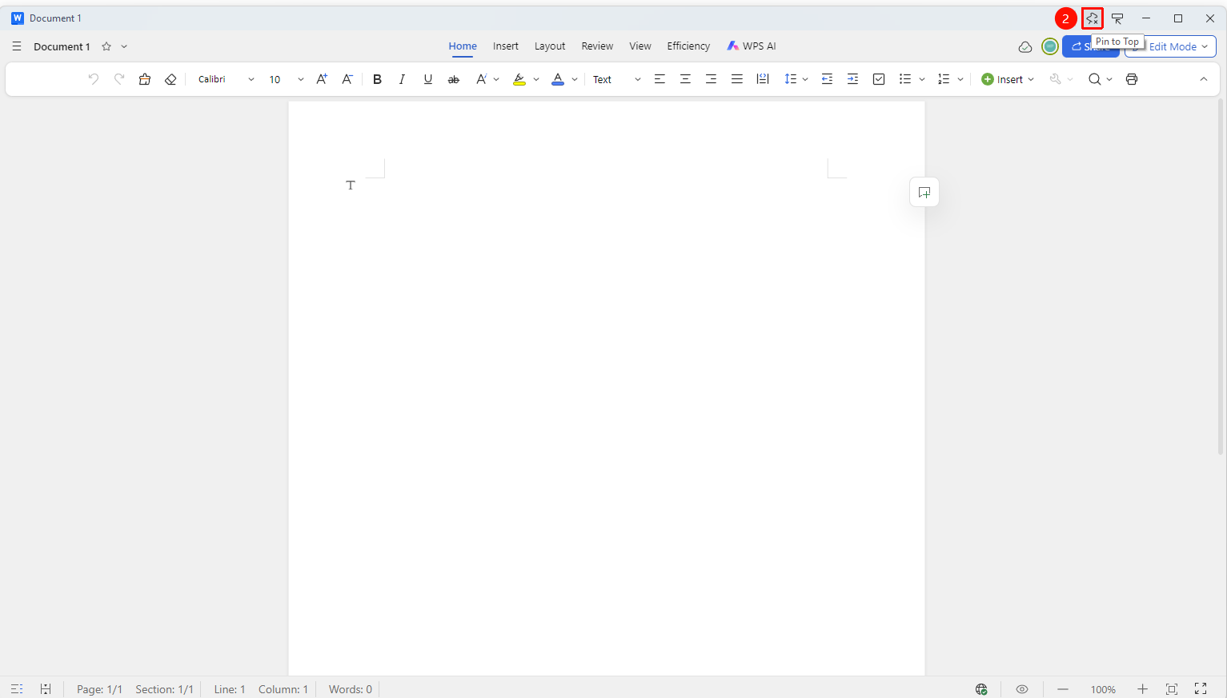Click the Clear Formatting eraser icon
Screen dimensions: 1227x698
(170, 79)
